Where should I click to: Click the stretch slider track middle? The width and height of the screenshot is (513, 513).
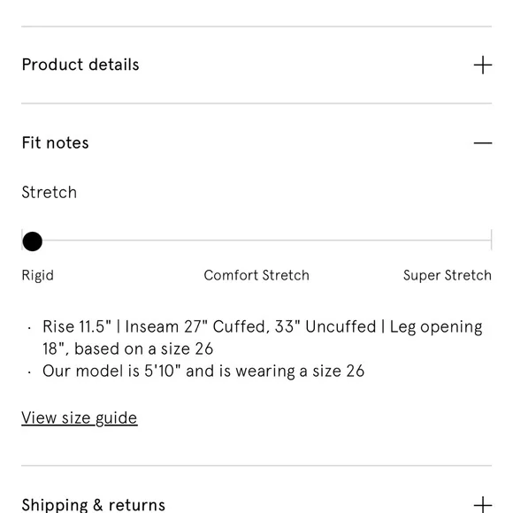[256, 241]
